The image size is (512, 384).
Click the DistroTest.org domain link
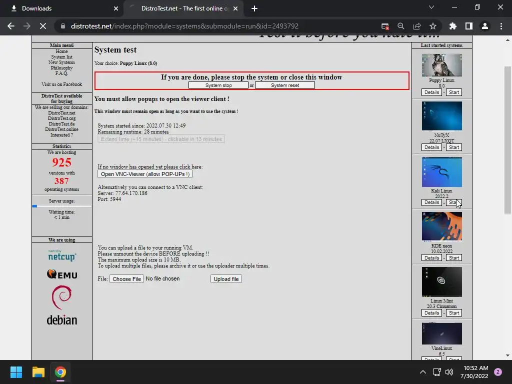pos(61,118)
